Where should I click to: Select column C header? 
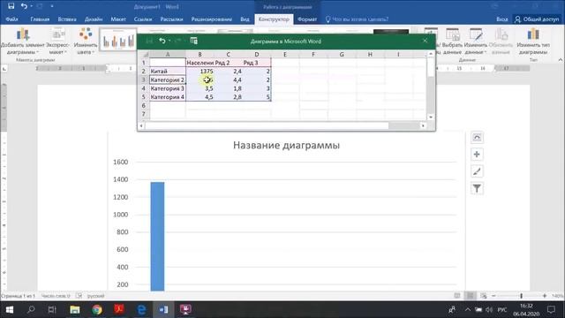click(228, 55)
